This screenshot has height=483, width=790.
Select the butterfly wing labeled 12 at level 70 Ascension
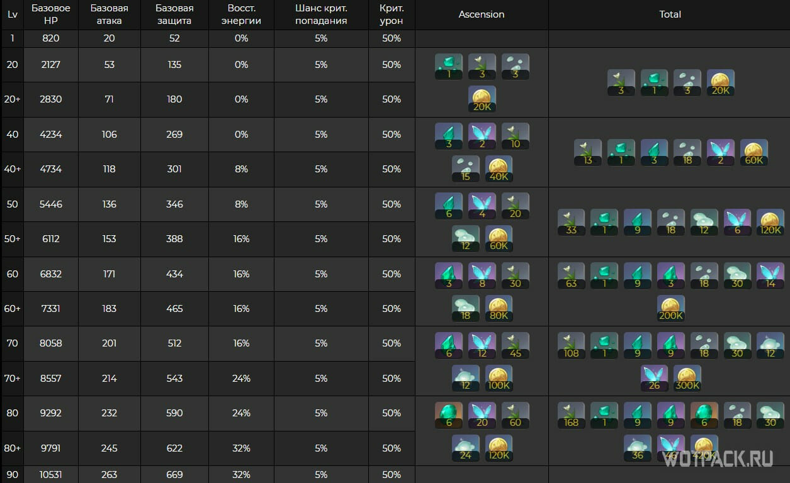pyautogui.click(x=482, y=345)
